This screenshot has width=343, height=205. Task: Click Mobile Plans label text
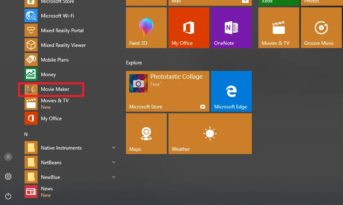pos(55,60)
